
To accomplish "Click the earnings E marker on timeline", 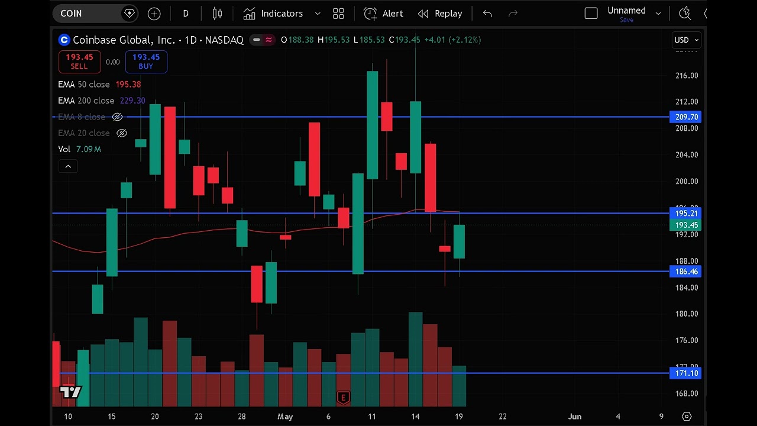I will coord(342,398).
